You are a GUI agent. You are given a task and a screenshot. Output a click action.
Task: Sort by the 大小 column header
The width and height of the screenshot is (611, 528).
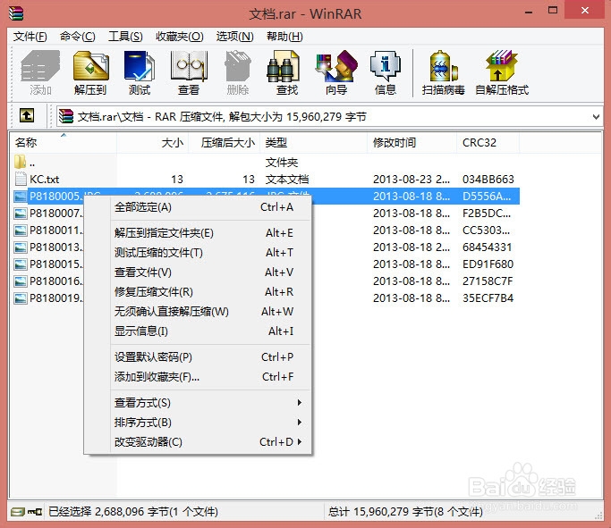click(x=153, y=143)
